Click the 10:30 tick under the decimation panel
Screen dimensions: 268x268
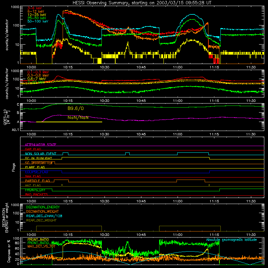(x=105, y=235)
